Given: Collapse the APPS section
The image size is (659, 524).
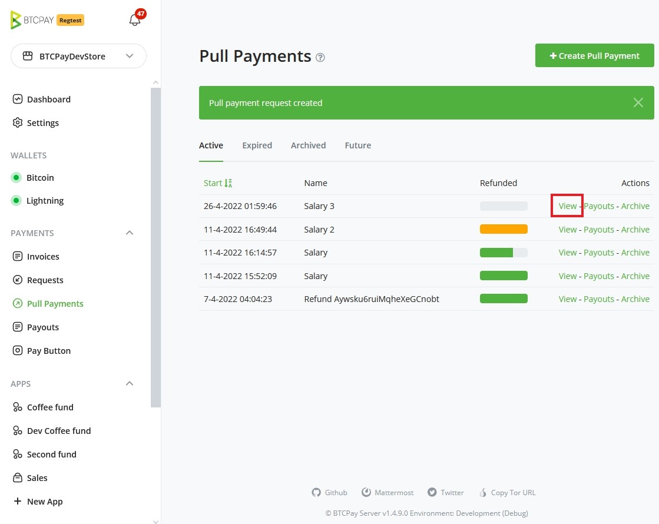Looking at the screenshot, I should (x=129, y=383).
